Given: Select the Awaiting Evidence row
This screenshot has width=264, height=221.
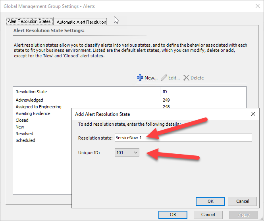Looking at the screenshot, I should click(x=33, y=113).
